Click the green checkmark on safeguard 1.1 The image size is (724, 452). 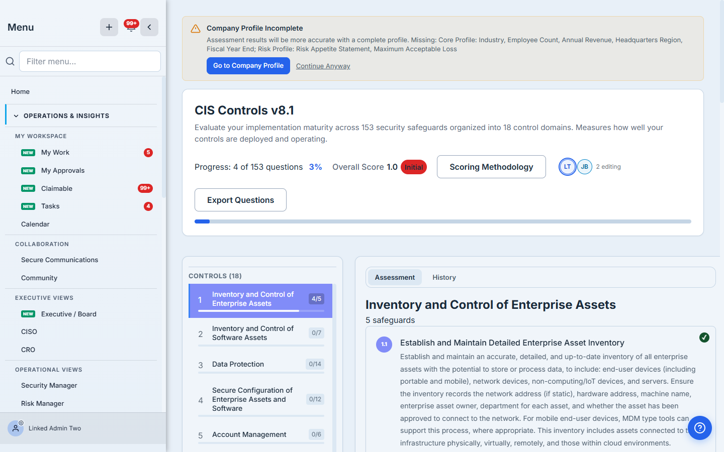point(704,337)
